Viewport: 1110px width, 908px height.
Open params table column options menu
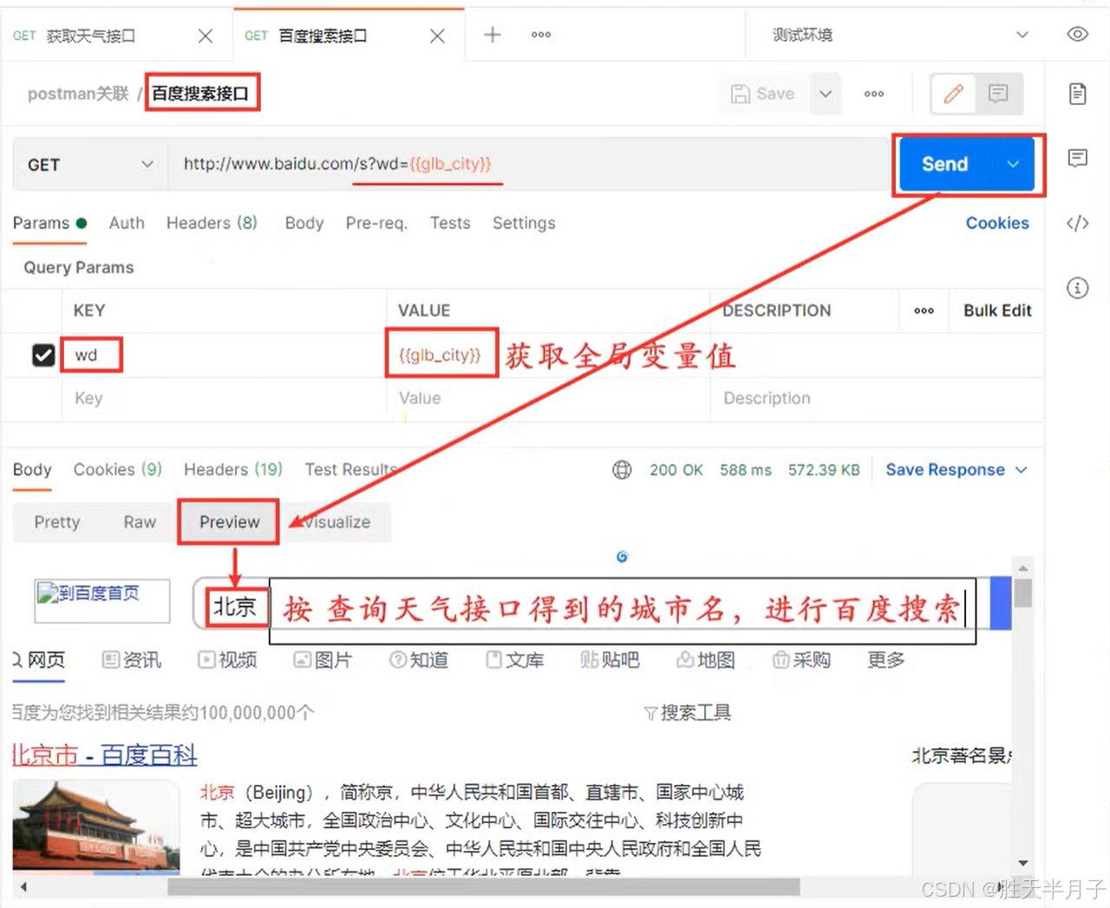[x=924, y=310]
